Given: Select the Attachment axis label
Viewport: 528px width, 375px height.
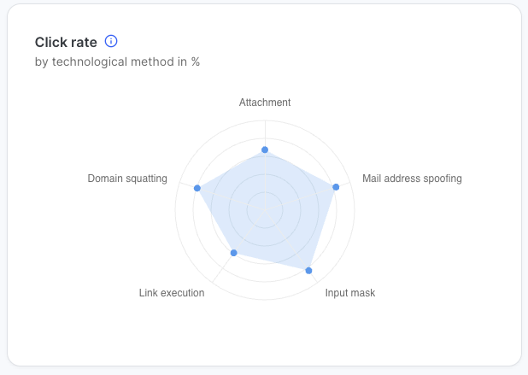Looking at the screenshot, I should pyautogui.click(x=265, y=103).
